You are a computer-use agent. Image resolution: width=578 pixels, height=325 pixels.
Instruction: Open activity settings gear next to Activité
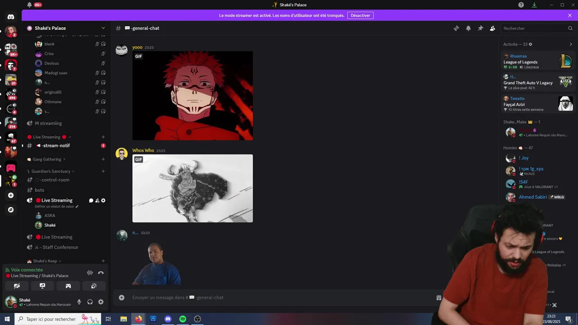tap(530, 44)
